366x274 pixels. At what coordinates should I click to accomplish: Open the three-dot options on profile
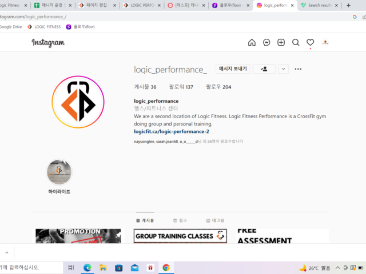click(x=298, y=69)
